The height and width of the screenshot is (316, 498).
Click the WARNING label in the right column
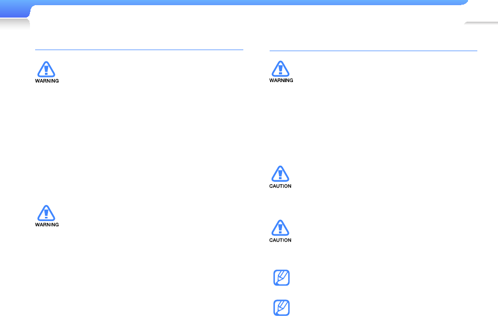tap(281, 81)
